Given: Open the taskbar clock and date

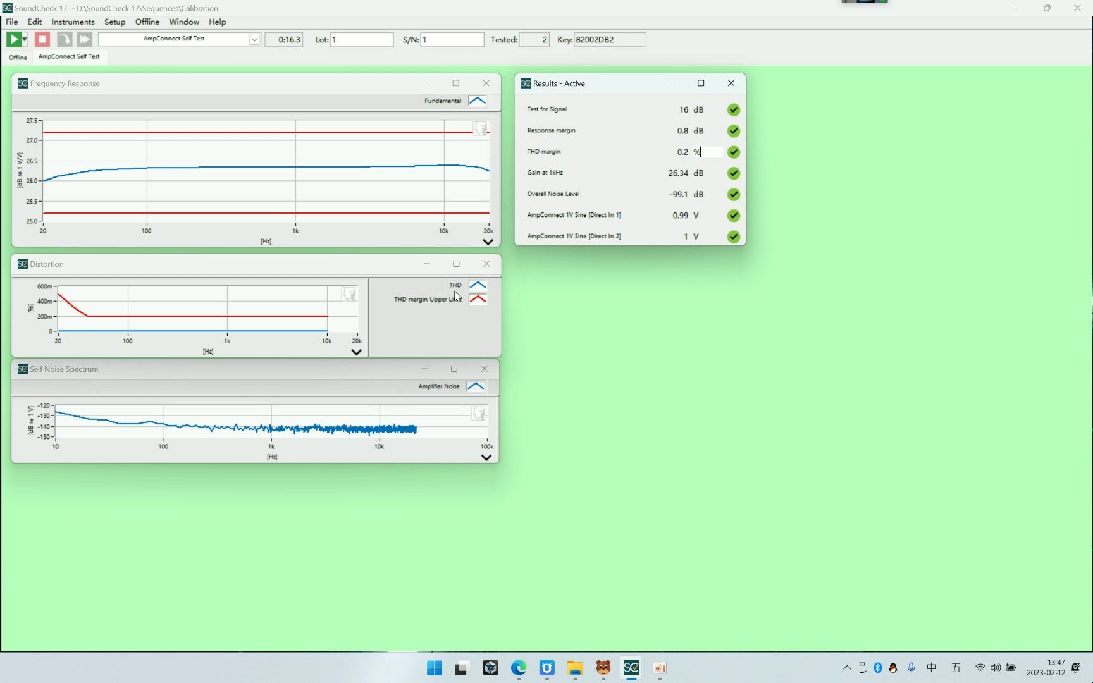Looking at the screenshot, I should tap(1046, 668).
